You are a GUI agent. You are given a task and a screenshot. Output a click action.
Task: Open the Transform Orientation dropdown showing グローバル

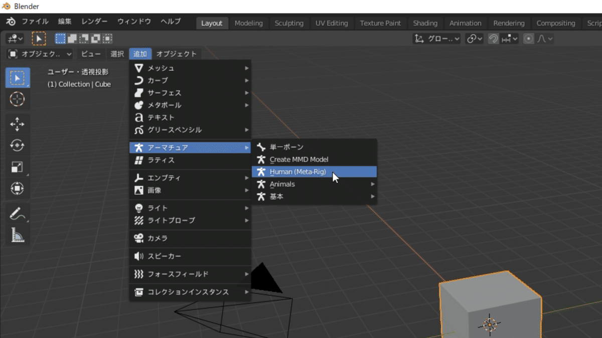point(436,38)
